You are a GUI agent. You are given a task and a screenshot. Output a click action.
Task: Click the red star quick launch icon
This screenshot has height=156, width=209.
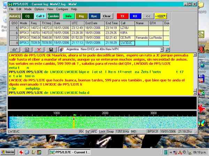pos(21,152)
